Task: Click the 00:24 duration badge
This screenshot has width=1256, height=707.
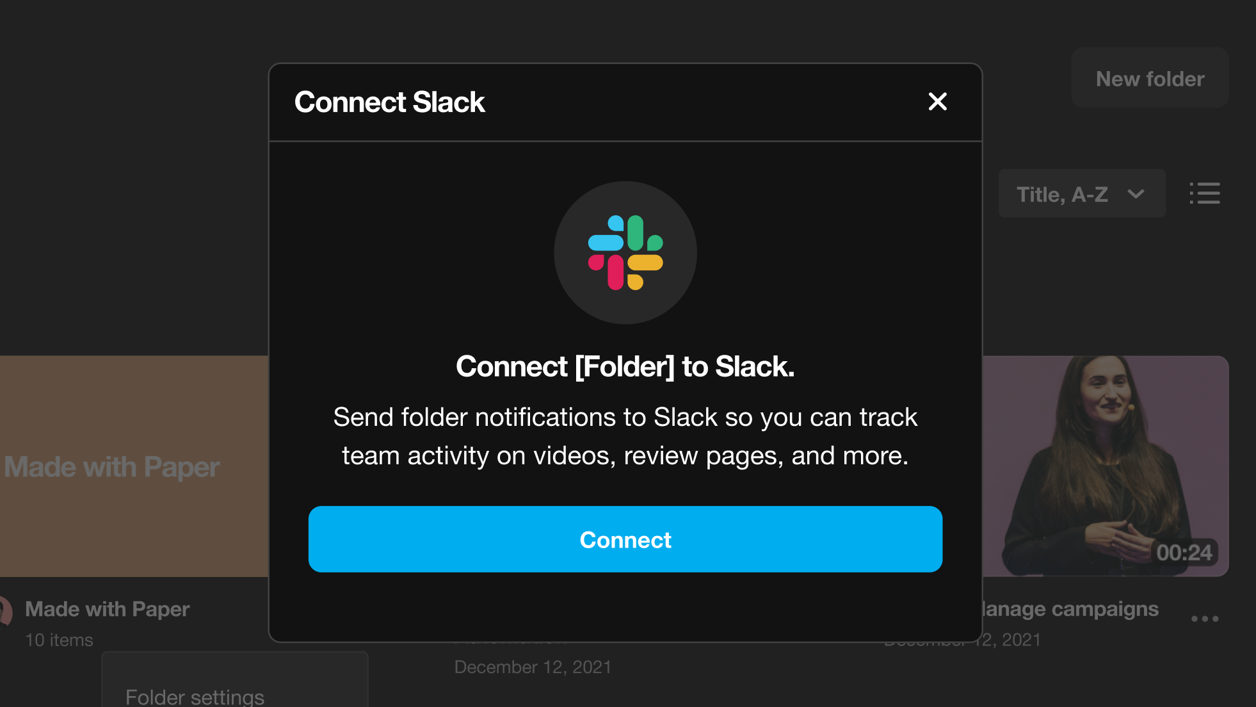Action: (x=1184, y=553)
